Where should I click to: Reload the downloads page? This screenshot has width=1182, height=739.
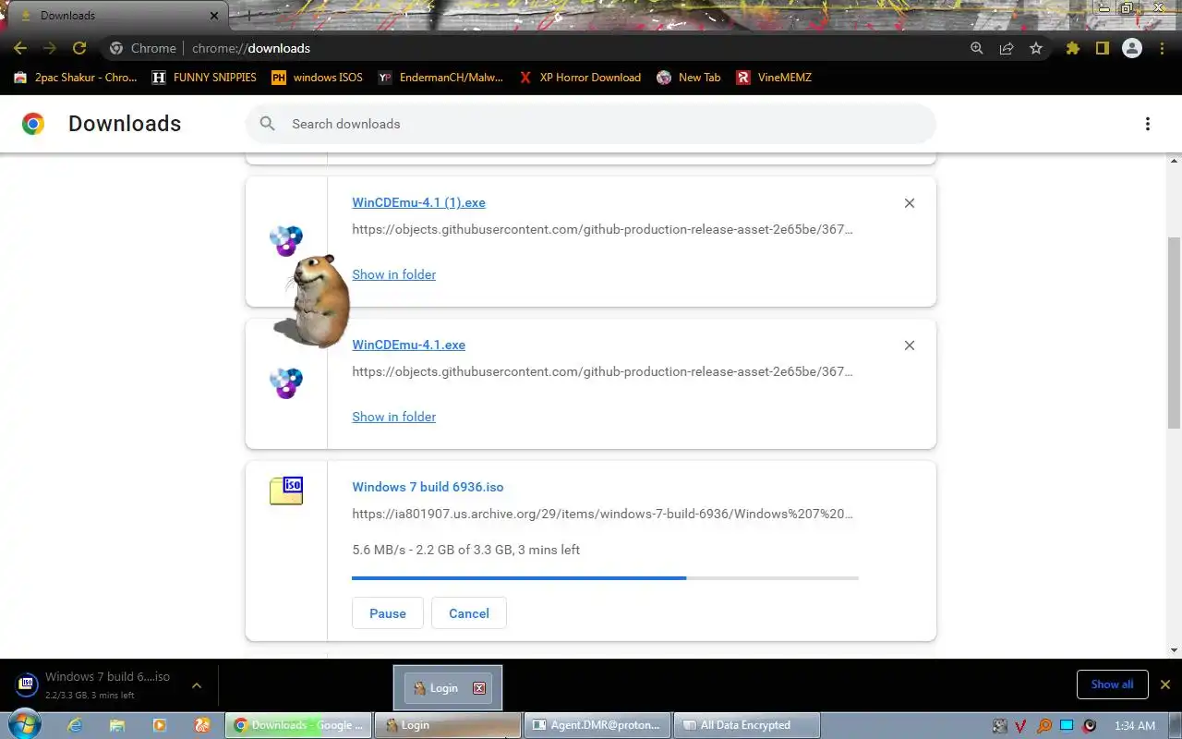pyautogui.click(x=79, y=48)
